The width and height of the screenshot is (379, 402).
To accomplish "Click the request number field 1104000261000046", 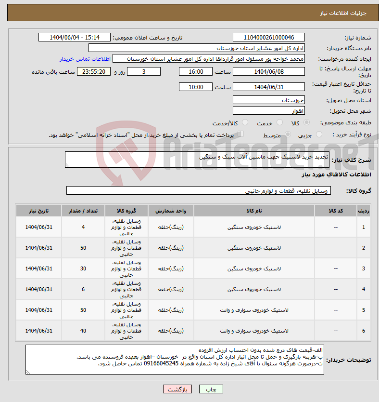I will 269,37.
